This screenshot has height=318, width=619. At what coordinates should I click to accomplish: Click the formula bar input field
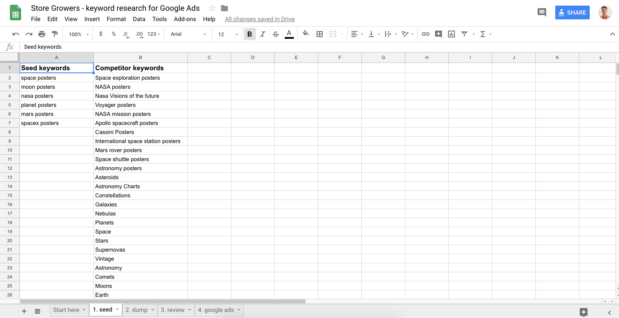[319, 47]
